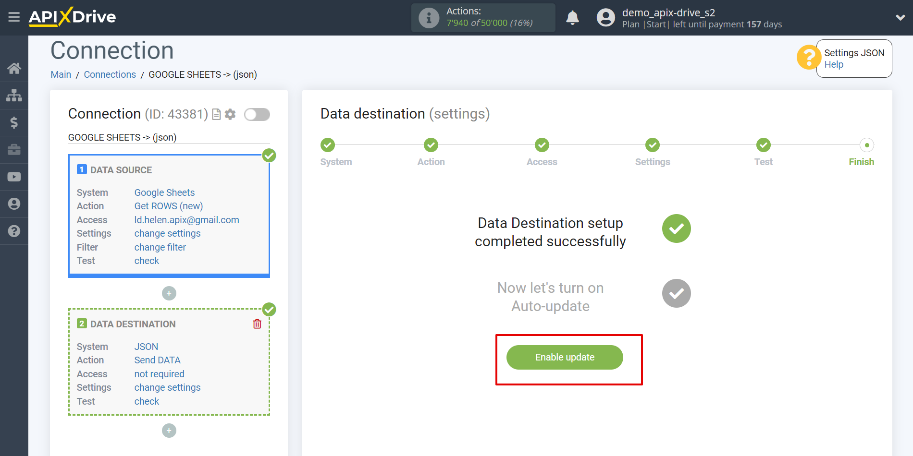
Task: Open the Help link for Settings JSON
Action: (x=834, y=64)
